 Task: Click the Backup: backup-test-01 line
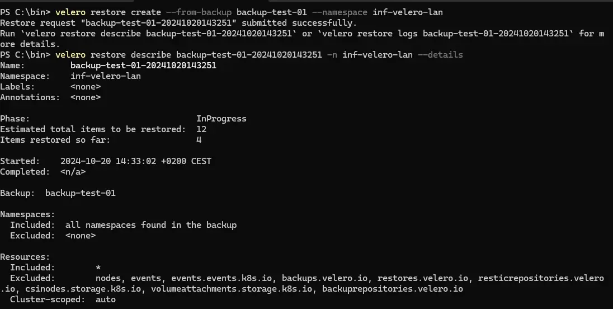click(x=58, y=193)
